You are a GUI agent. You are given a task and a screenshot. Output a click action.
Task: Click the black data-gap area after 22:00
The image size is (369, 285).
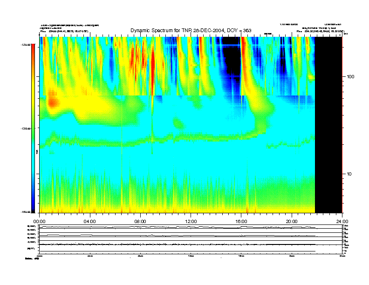point(328,125)
